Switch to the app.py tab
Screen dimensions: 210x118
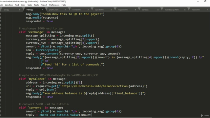7,10
